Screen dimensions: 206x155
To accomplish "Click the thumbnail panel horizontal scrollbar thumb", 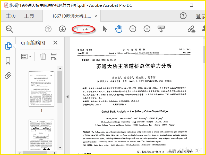I will pos(35,153).
